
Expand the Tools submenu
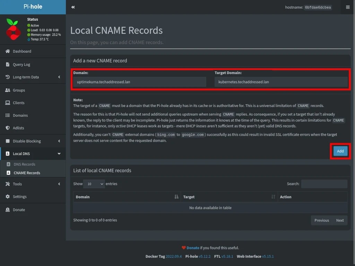point(17,184)
